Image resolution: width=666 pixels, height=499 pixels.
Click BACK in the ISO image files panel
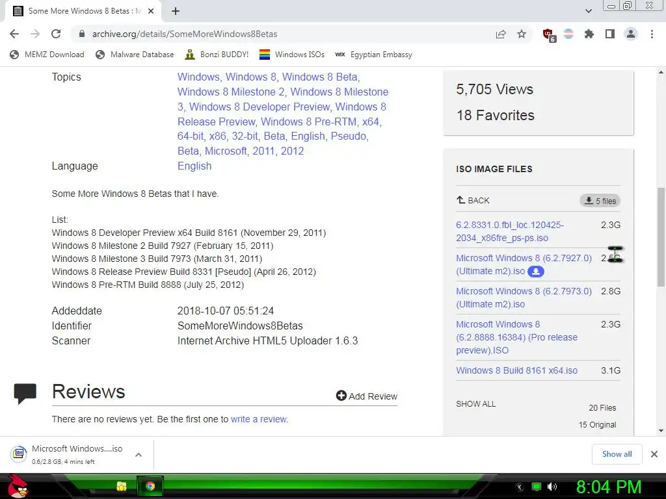(x=473, y=200)
